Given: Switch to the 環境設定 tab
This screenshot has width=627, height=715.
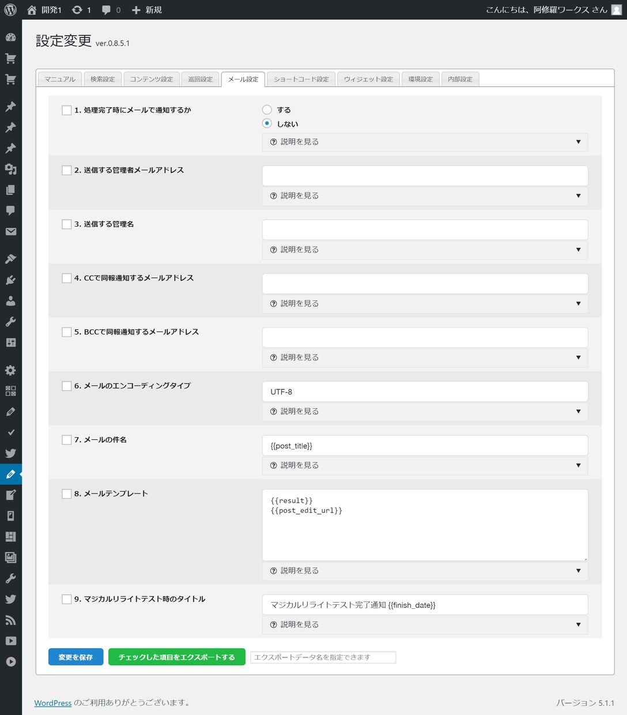Looking at the screenshot, I should pyautogui.click(x=421, y=79).
